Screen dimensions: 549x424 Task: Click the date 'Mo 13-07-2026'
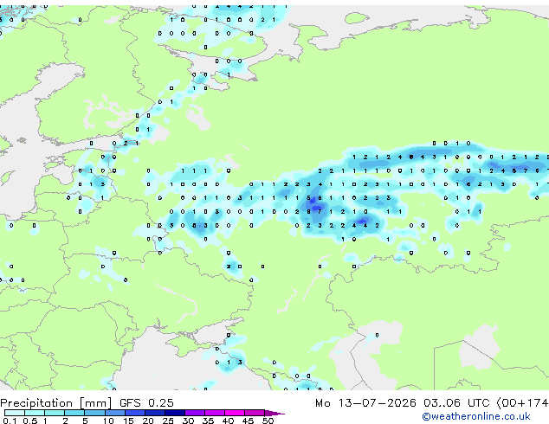tap(365, 403)
